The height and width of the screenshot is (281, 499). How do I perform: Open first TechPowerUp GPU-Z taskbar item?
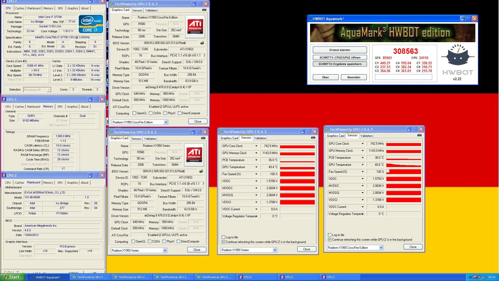[90, 277]
